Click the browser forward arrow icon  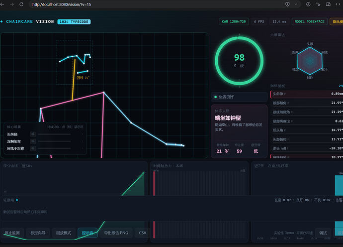12,4
